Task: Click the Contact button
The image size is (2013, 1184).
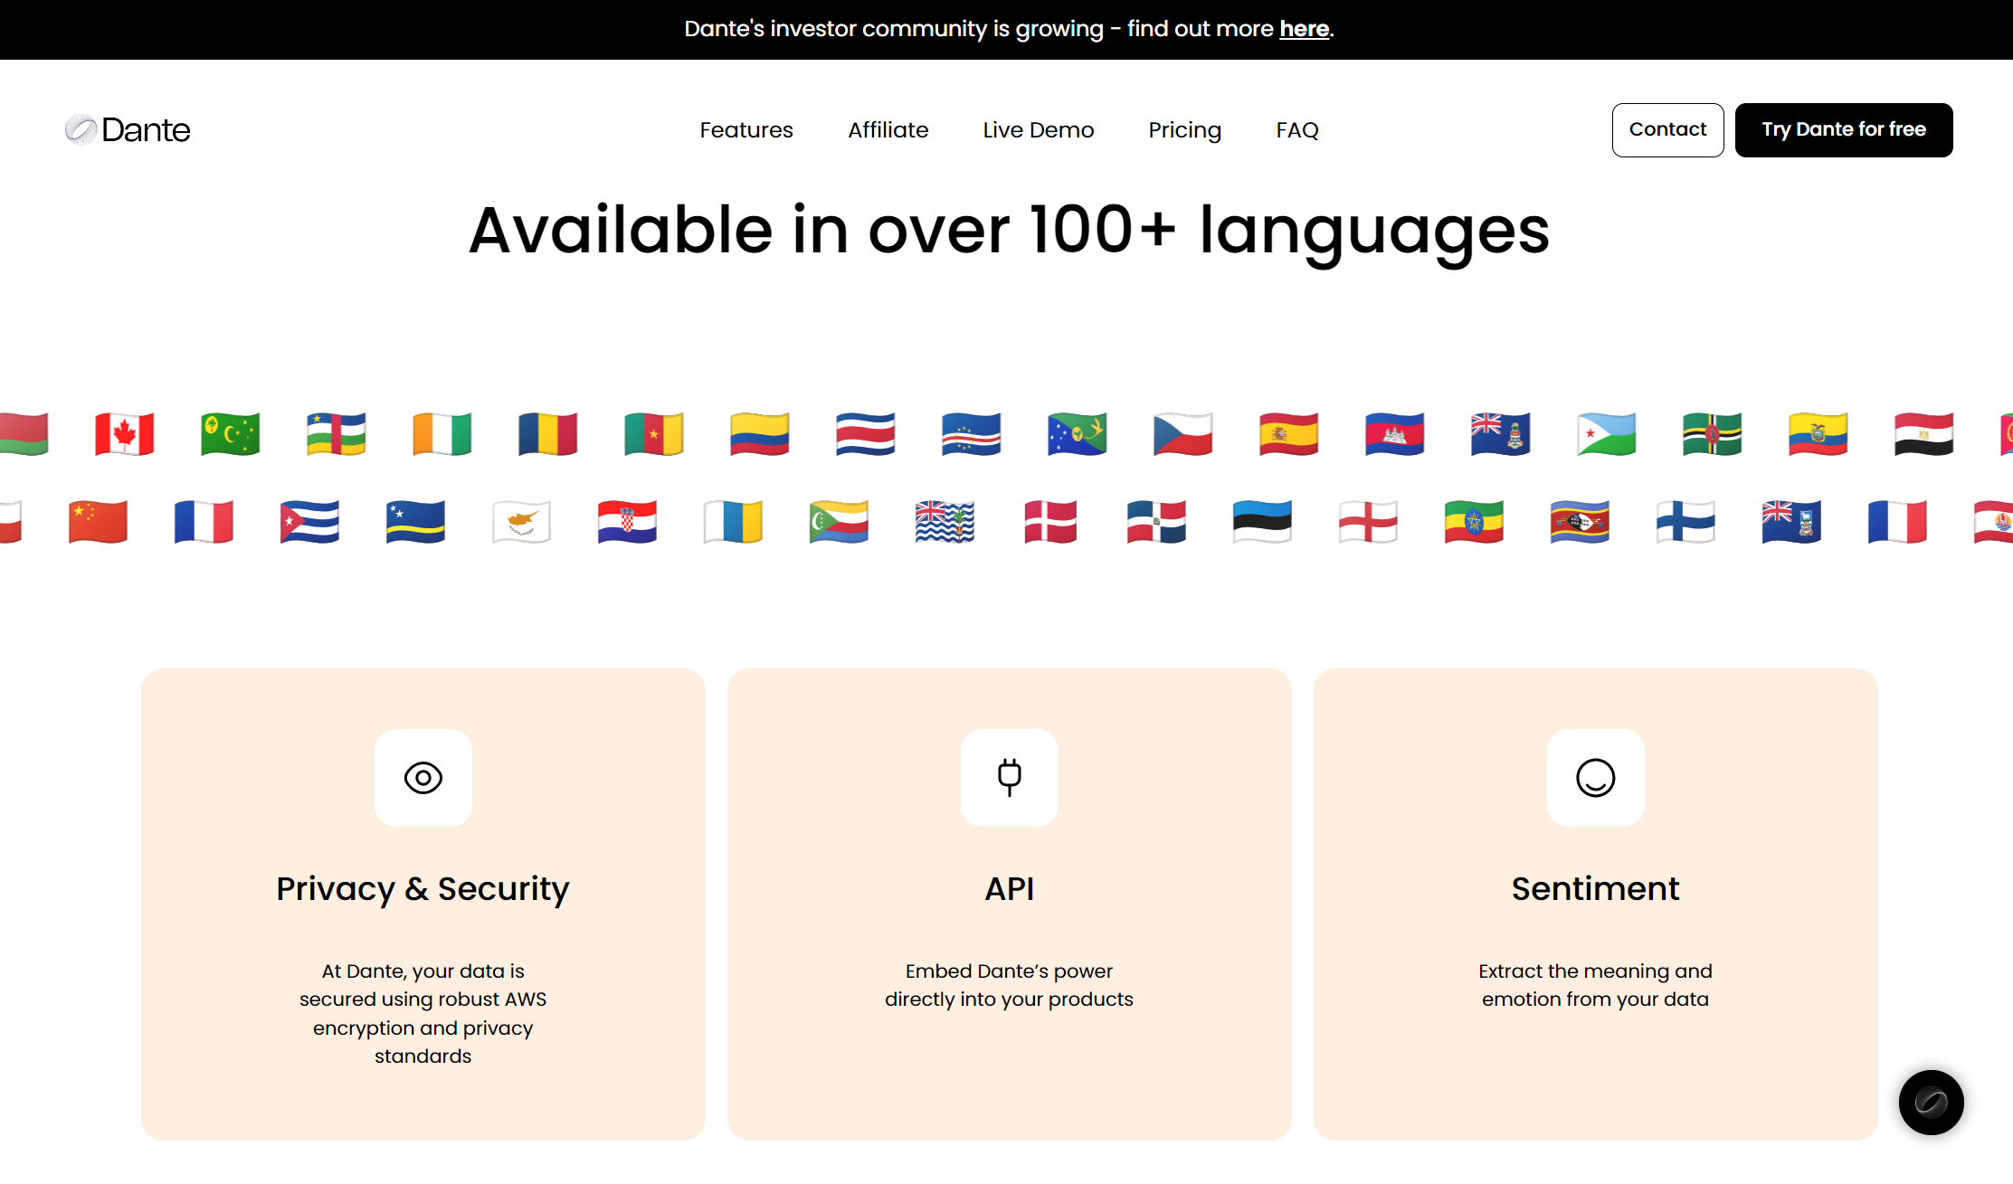Action: pos(1668,130)
